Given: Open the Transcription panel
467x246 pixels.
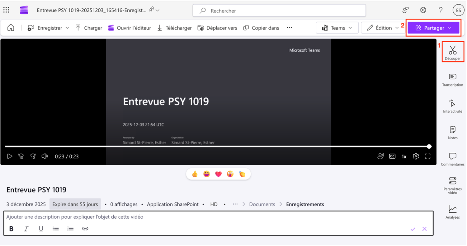Looking at the screenshot, I should [x=452, y=80].
